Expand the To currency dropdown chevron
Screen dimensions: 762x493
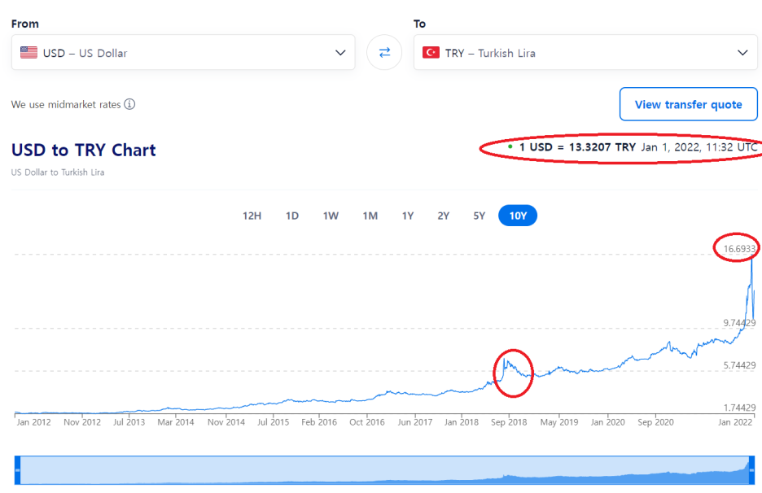742,52
